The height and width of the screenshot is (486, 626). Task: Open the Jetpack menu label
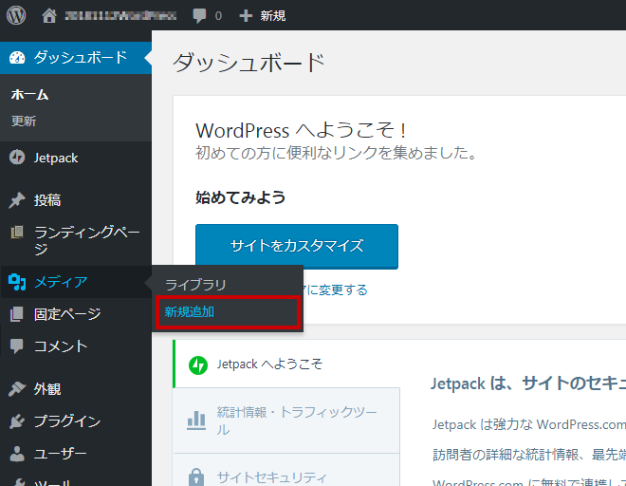[x=56, y=158]
